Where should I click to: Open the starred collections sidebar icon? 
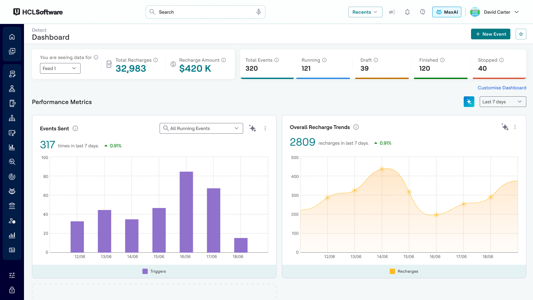[12, 51]
